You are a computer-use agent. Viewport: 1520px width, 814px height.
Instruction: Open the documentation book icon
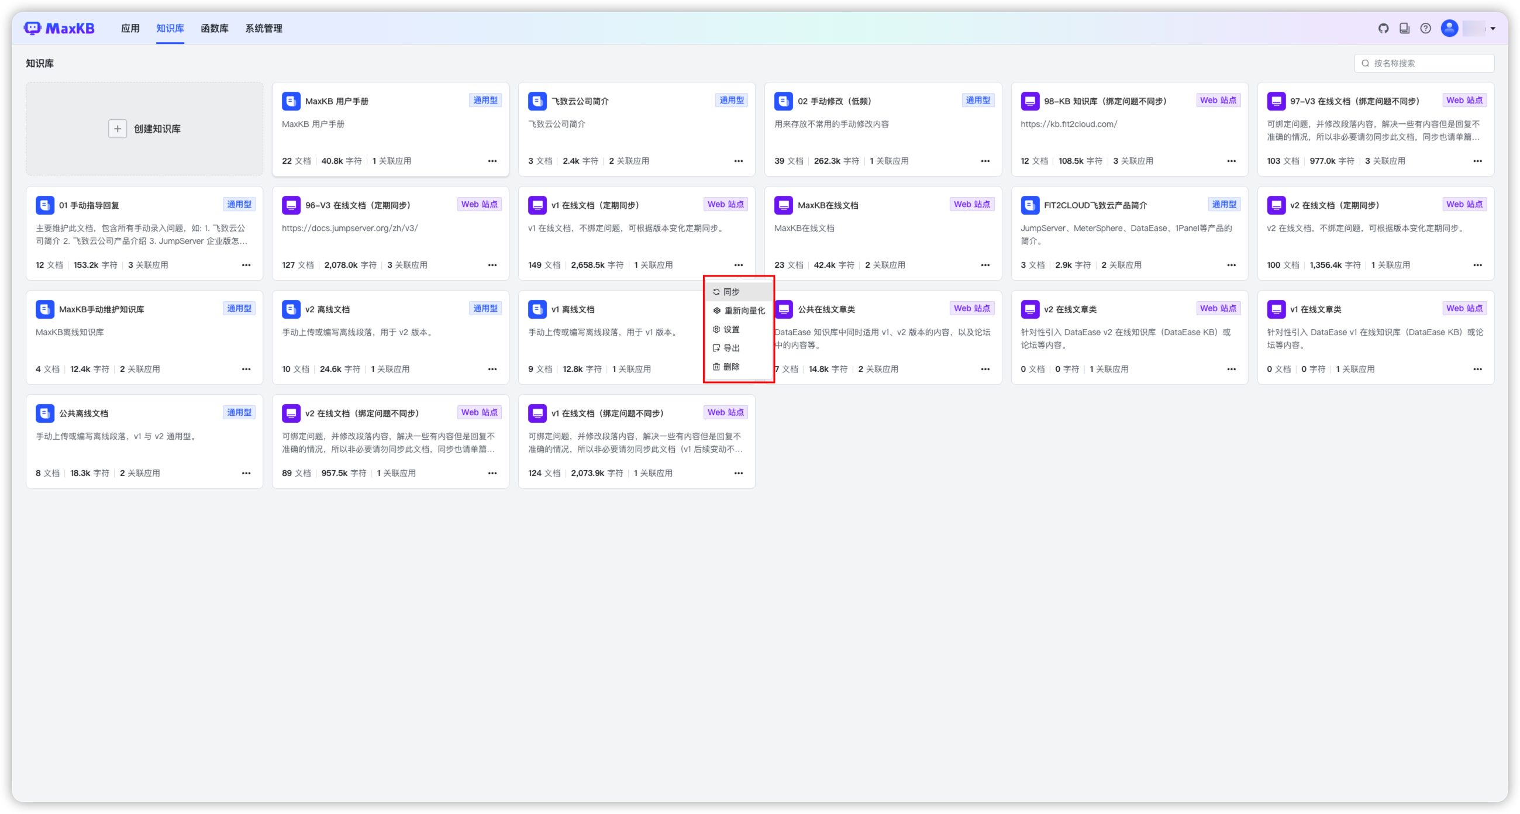point(1404,28)
